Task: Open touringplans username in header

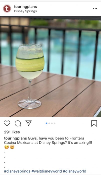Action: click(25, 7)
